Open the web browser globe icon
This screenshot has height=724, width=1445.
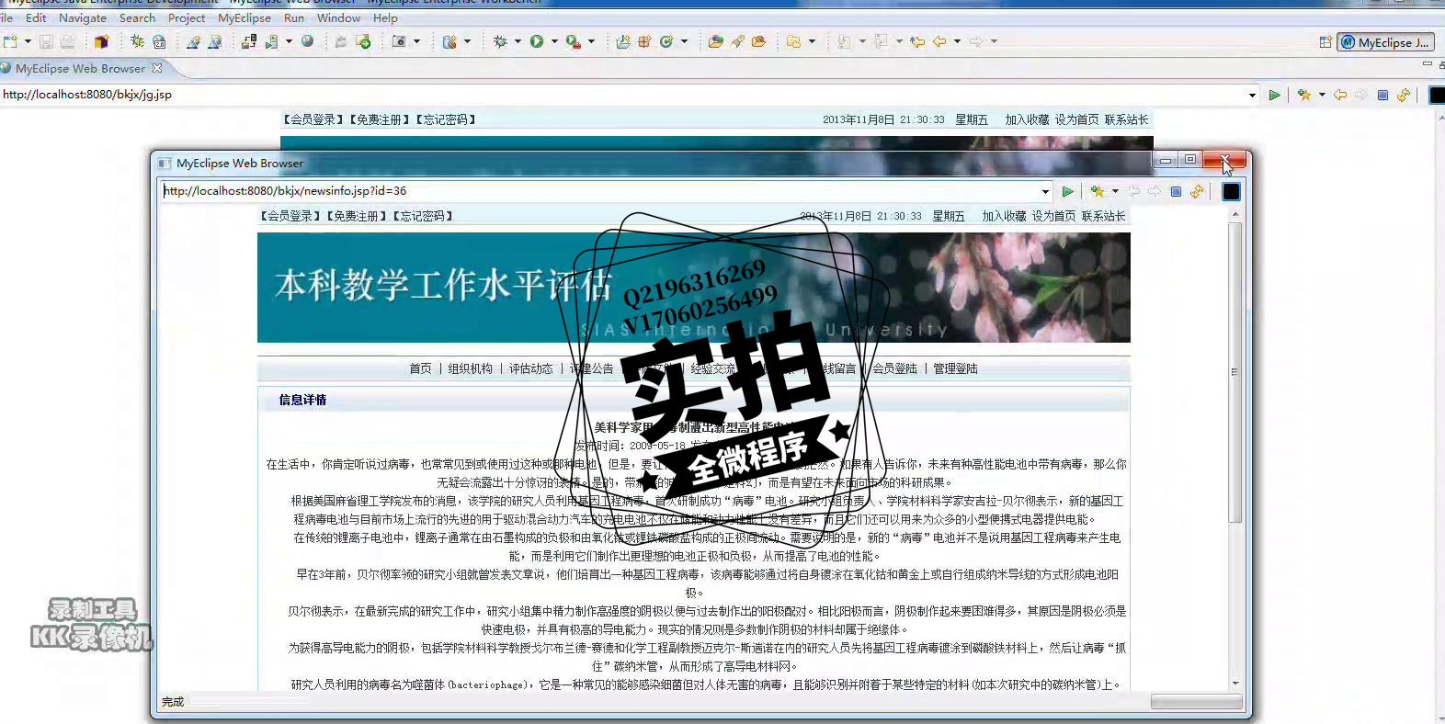coord(307,41)
